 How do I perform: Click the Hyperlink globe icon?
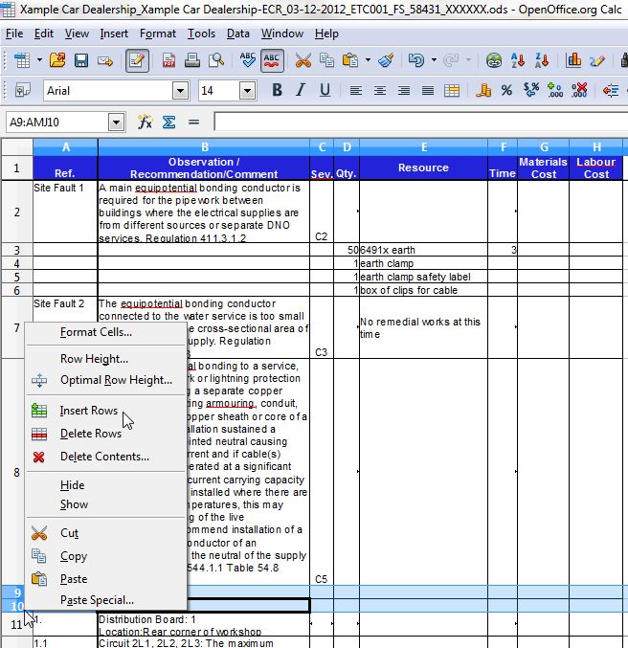[x=494, y=60]
